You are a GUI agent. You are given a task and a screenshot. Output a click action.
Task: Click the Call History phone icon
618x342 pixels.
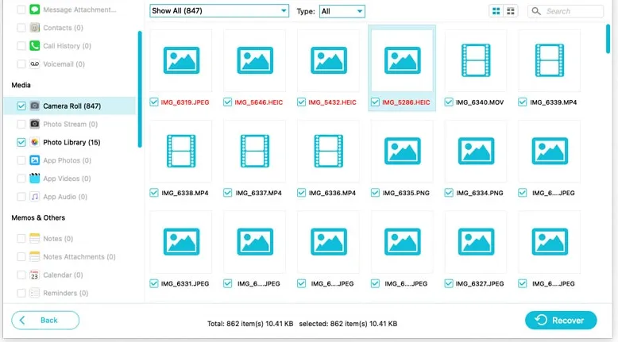35,46
